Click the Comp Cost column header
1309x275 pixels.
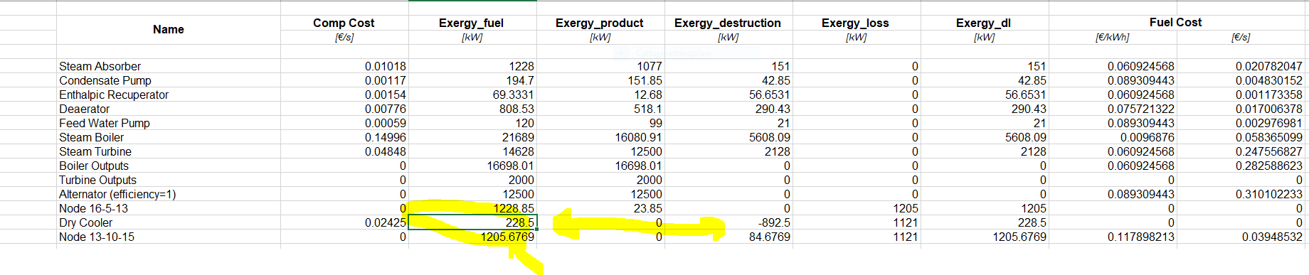coord(344,23)
